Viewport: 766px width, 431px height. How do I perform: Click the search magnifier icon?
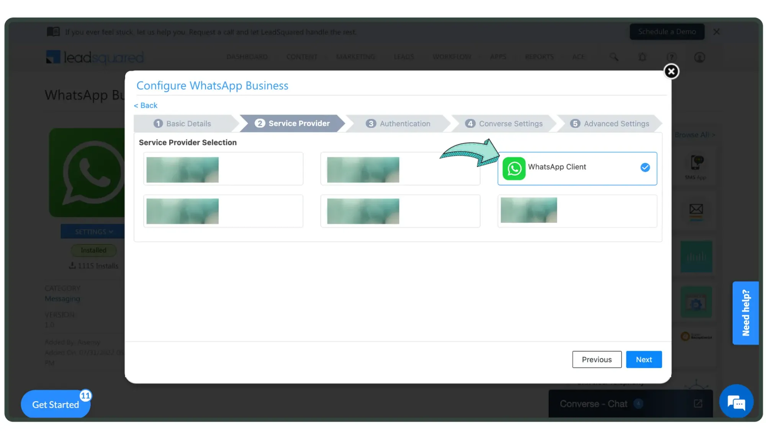[614, 57]
